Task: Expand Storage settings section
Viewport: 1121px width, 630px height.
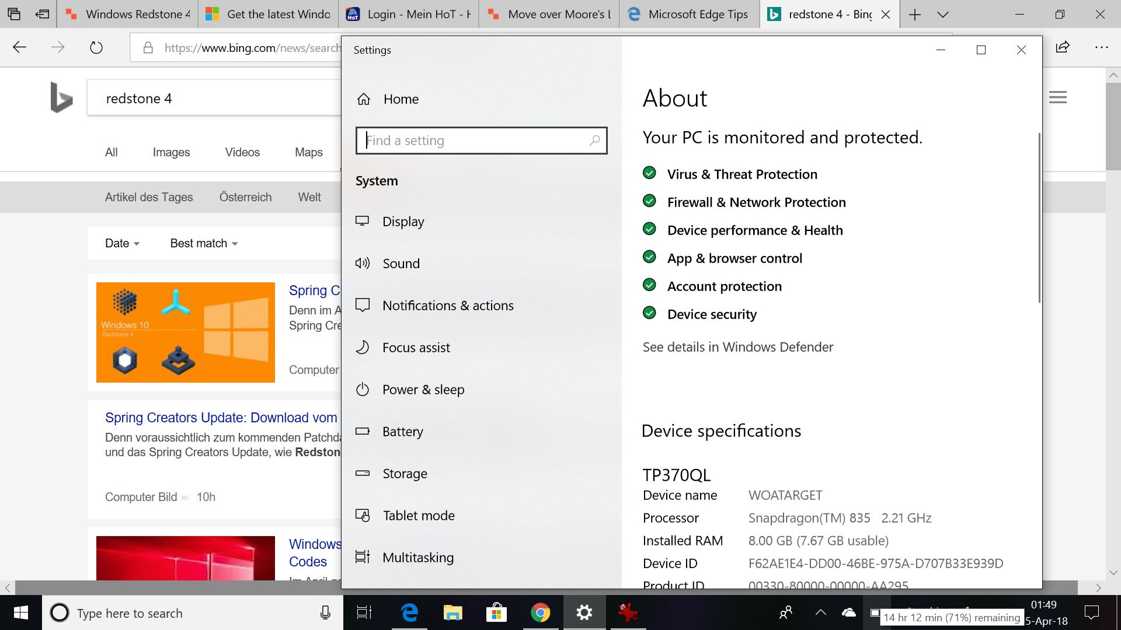Action: tap(404, 473)
